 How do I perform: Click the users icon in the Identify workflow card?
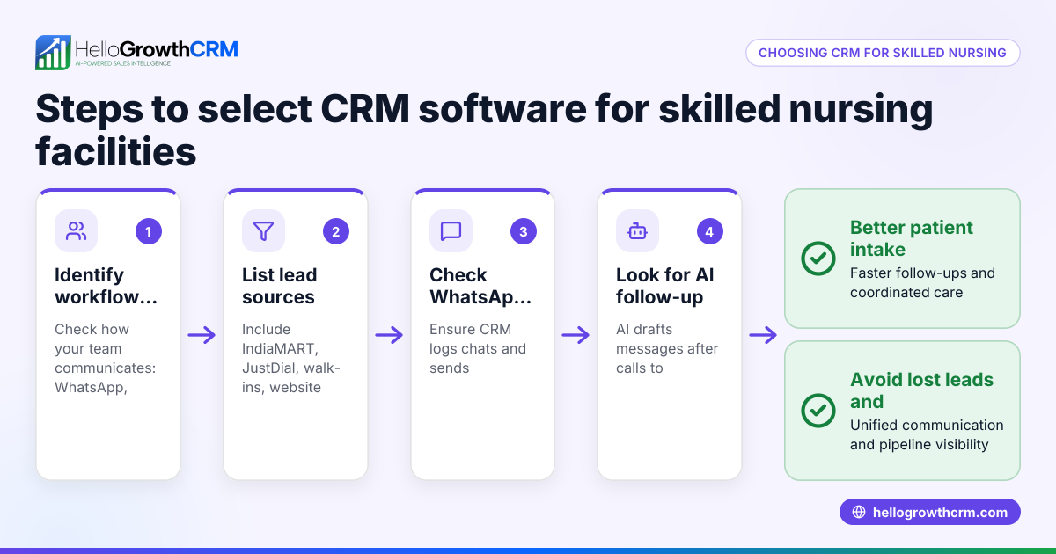point(77,231)
